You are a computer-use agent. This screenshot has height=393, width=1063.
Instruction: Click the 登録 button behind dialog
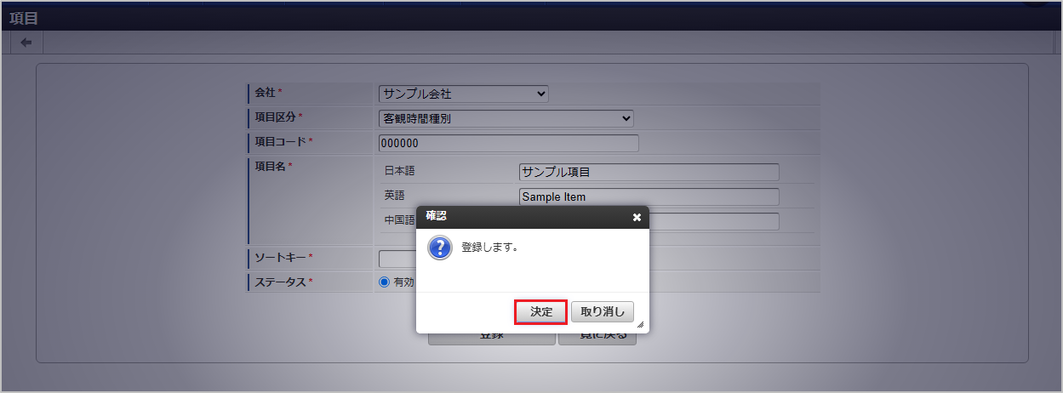pyautogui.click(x=491, y=336)
